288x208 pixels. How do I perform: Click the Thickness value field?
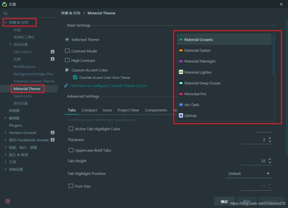click(254, 140)
